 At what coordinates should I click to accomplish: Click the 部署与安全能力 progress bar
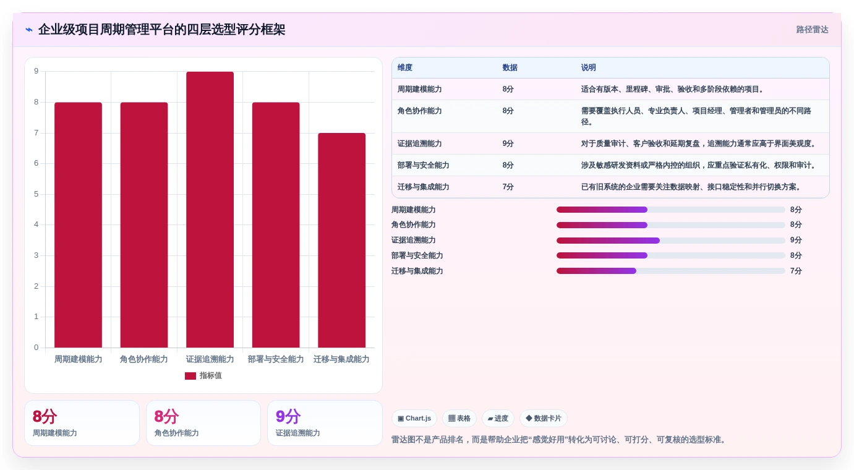click(x=671, y=255)
